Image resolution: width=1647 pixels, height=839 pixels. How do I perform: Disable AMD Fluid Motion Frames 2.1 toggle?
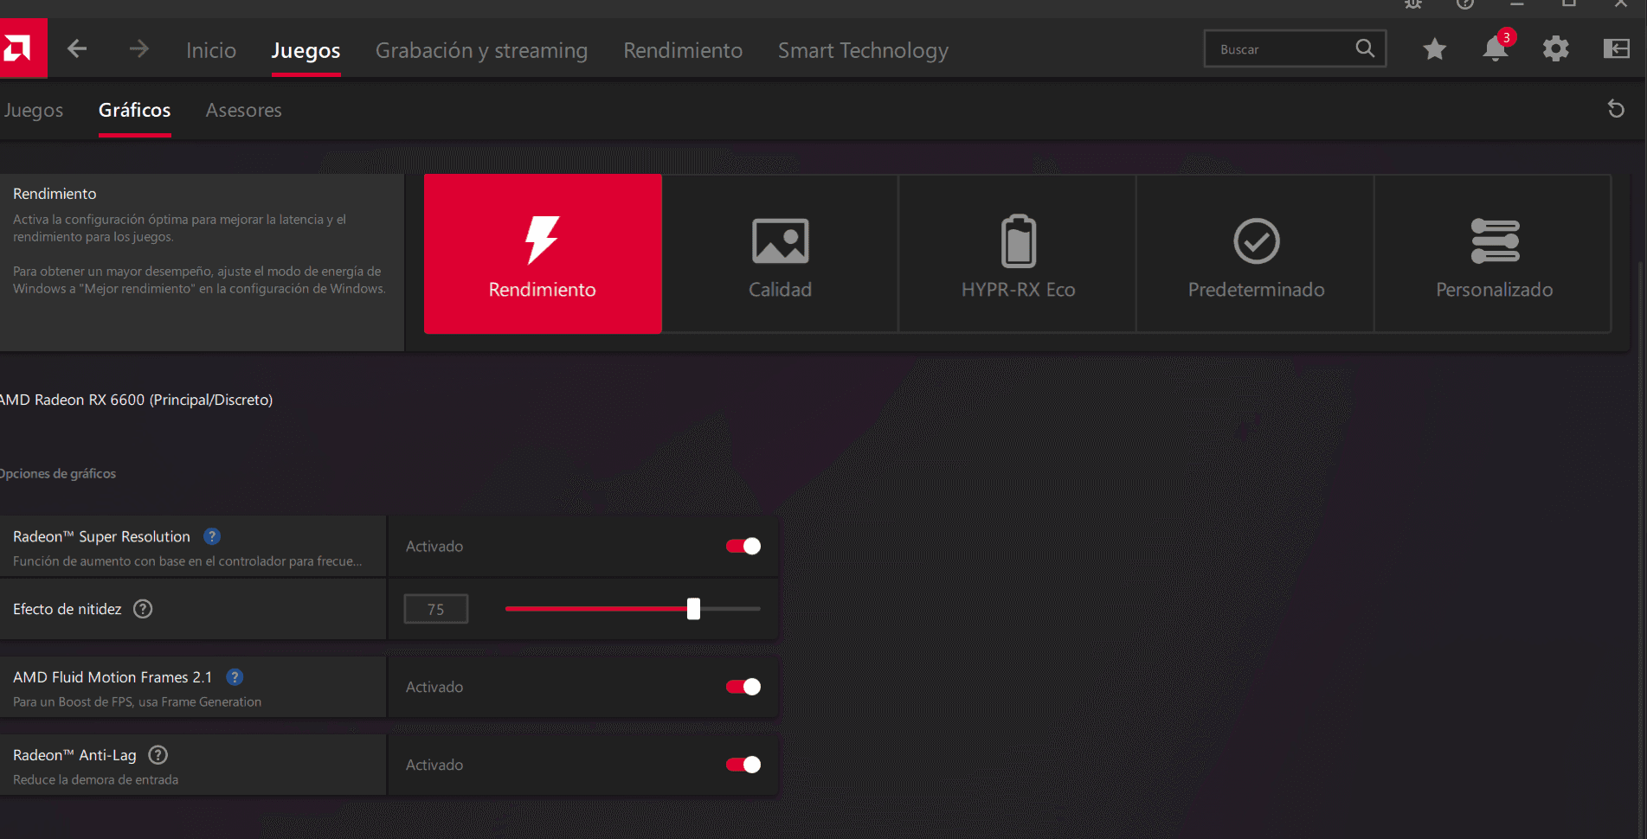pos(743,687)
